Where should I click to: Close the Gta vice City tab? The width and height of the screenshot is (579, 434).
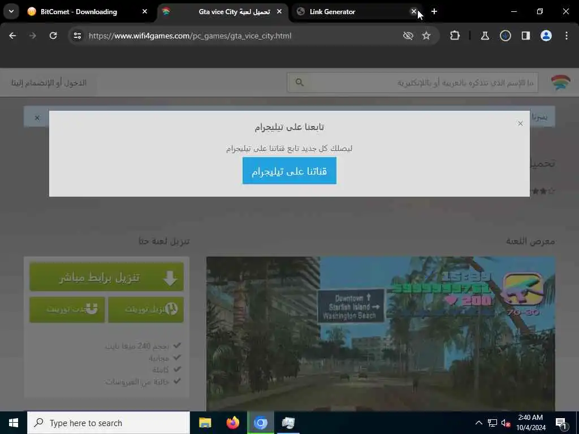pyautogui.click(x=279, y=12)
